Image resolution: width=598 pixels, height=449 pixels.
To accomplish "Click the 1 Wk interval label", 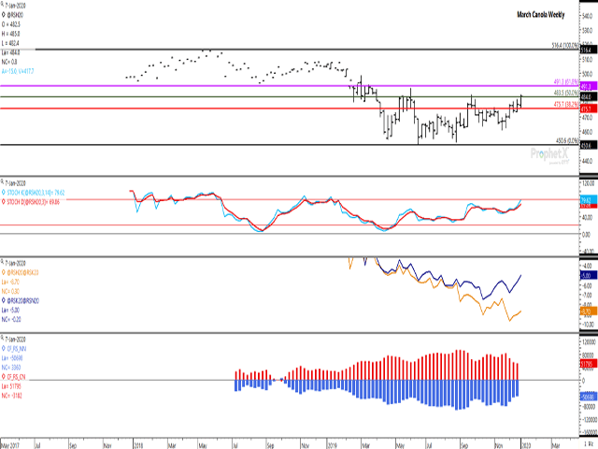I will click(589, 445).
